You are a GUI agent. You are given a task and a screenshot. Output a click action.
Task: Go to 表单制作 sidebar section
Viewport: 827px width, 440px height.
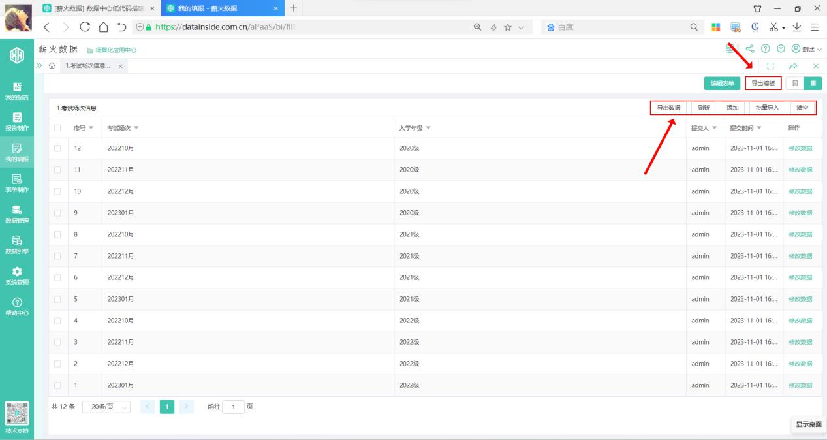(17, 183)
